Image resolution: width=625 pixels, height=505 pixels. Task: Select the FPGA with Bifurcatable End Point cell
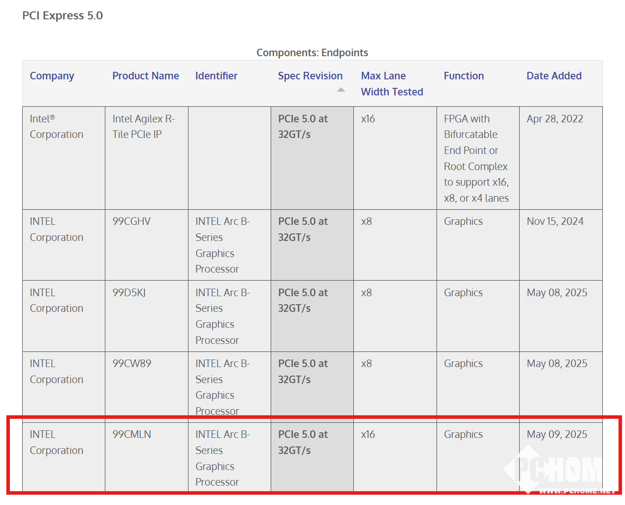pos(478,158)
